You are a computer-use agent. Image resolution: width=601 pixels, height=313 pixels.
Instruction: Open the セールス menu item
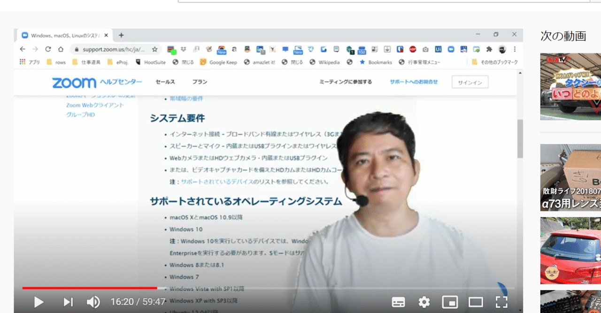[165, 82]
